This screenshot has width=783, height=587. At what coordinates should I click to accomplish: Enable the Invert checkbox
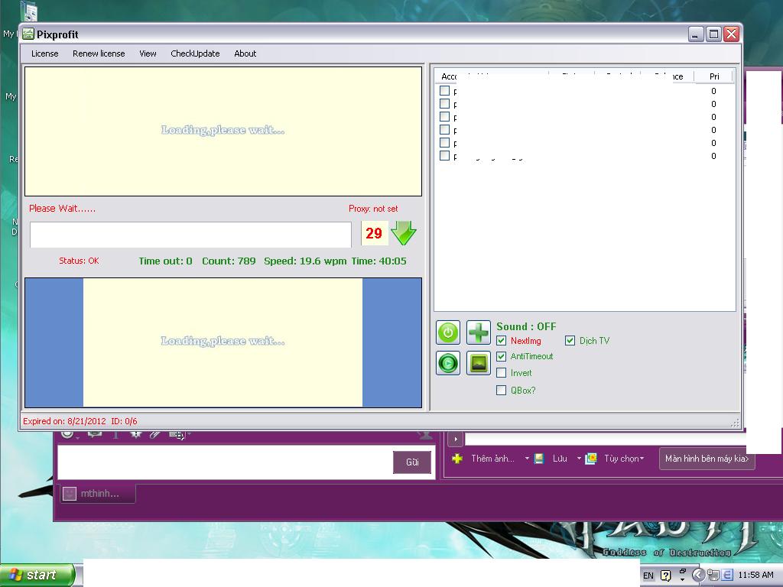click(502, 373)
